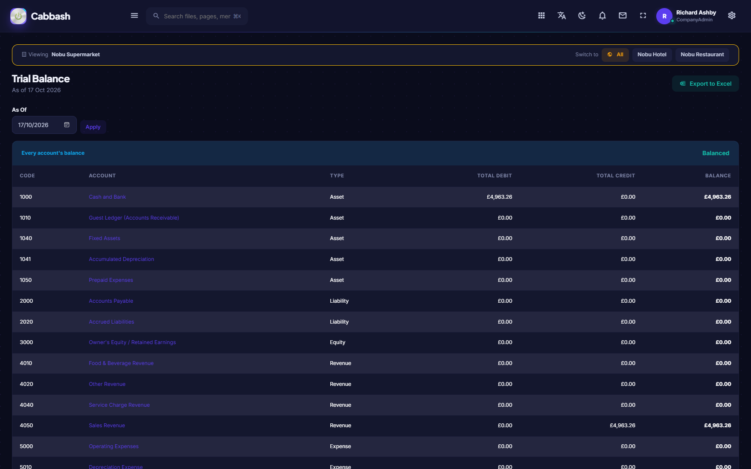Open Accounts Payable account link
Viewport: 751px width, 469px height.
tap(111, 301)
